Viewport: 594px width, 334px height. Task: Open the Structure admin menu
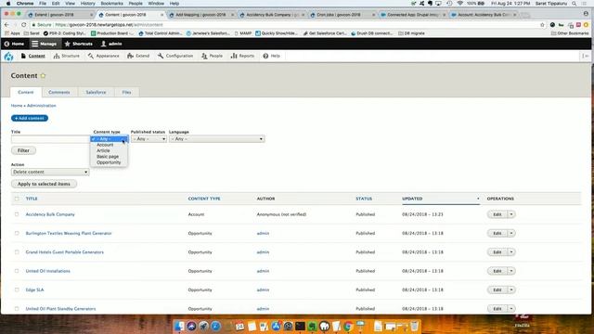pyautogui.click(x=67, y=56)
